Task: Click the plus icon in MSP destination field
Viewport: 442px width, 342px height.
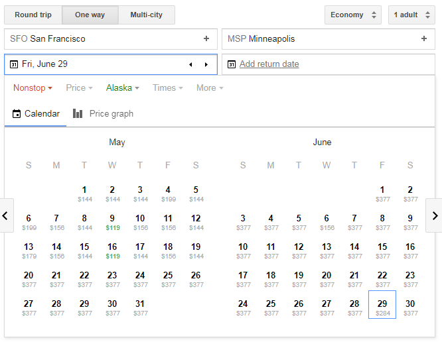Action: pos(423,39)
